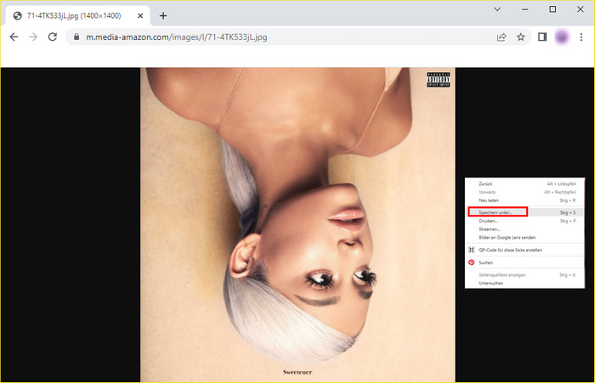This screenshot has width=595, height=383.
Task: Choose Pinterest 'Suchen' menu entry
Action: point(524,262)
